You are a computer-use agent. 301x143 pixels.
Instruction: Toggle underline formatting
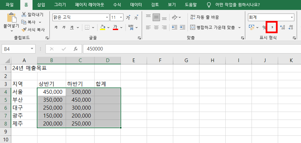(72, 27)
